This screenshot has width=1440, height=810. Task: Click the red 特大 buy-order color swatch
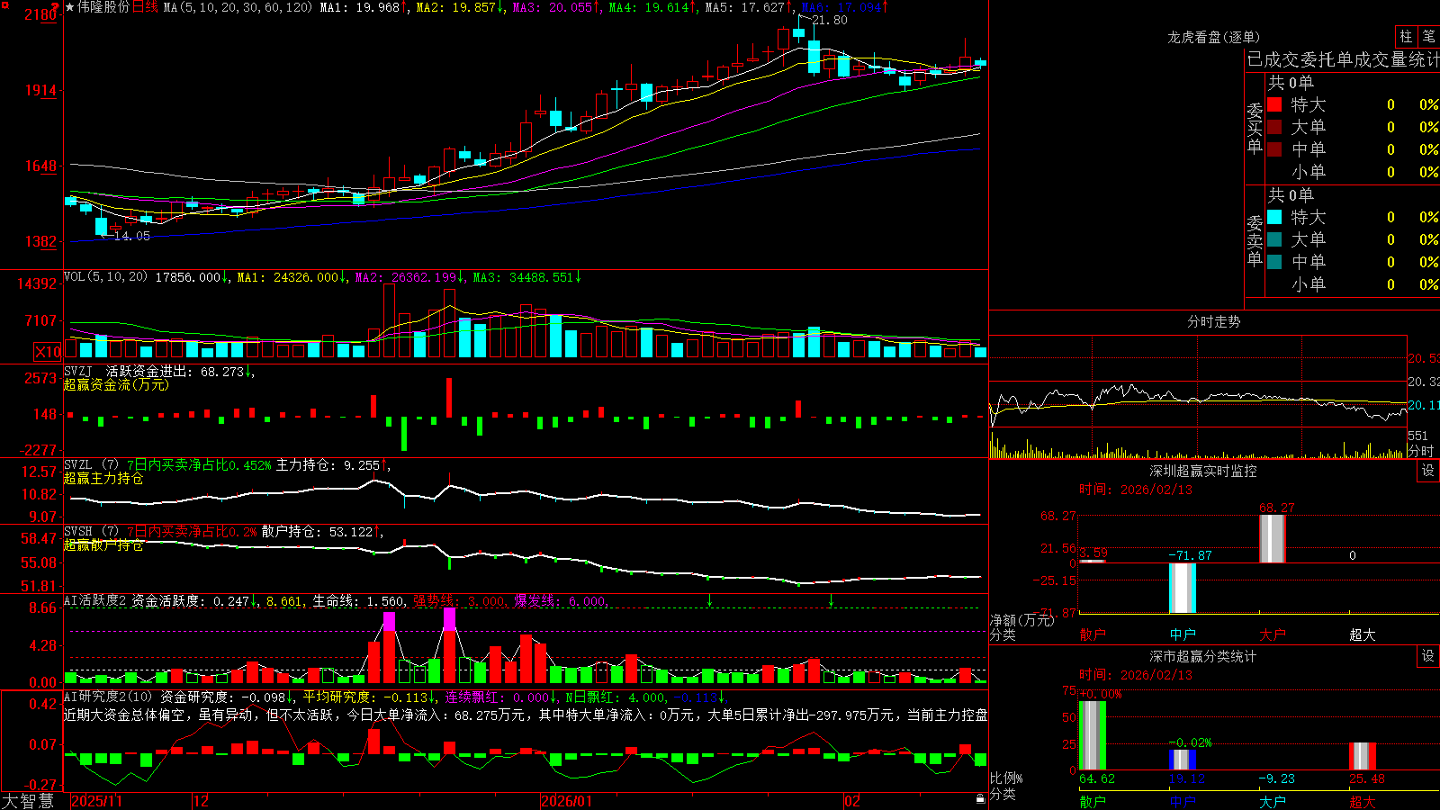(x=1274, y=104)
